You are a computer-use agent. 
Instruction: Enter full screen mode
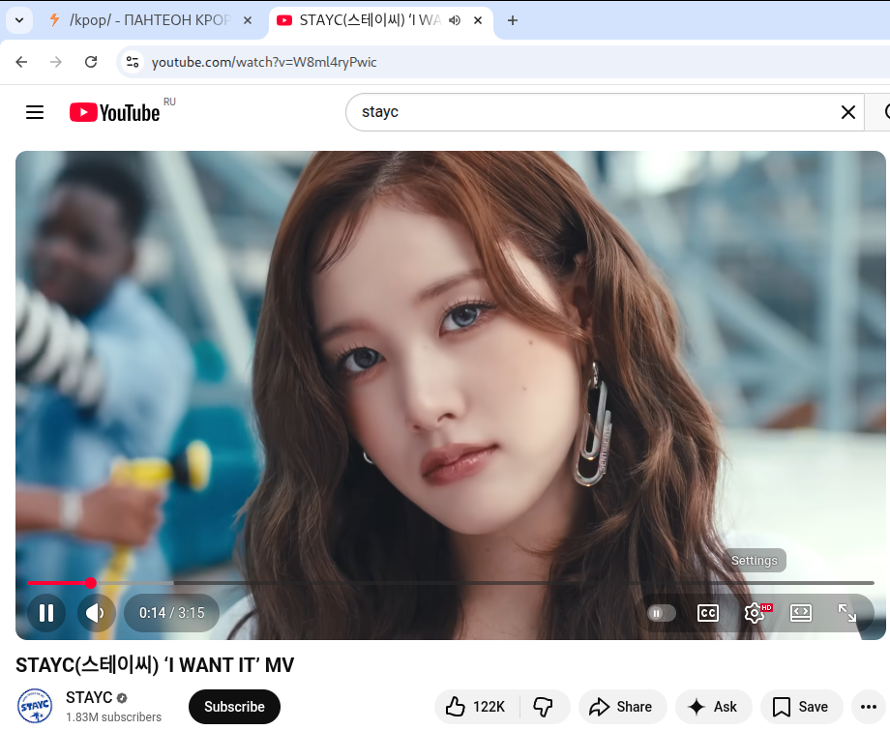click(x=846, y=613)
